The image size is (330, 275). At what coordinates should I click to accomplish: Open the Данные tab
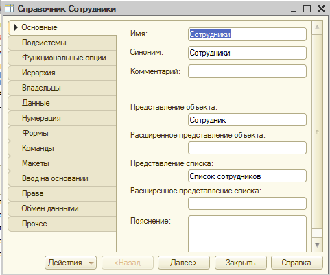pos(62,103)
